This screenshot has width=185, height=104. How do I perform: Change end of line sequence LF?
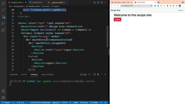(x=70, y=103)
